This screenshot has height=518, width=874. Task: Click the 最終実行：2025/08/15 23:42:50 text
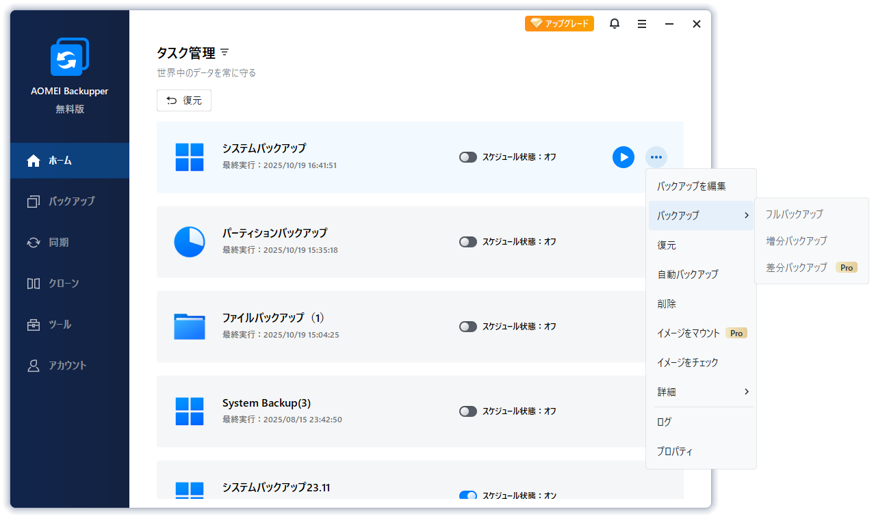point(282,420)
